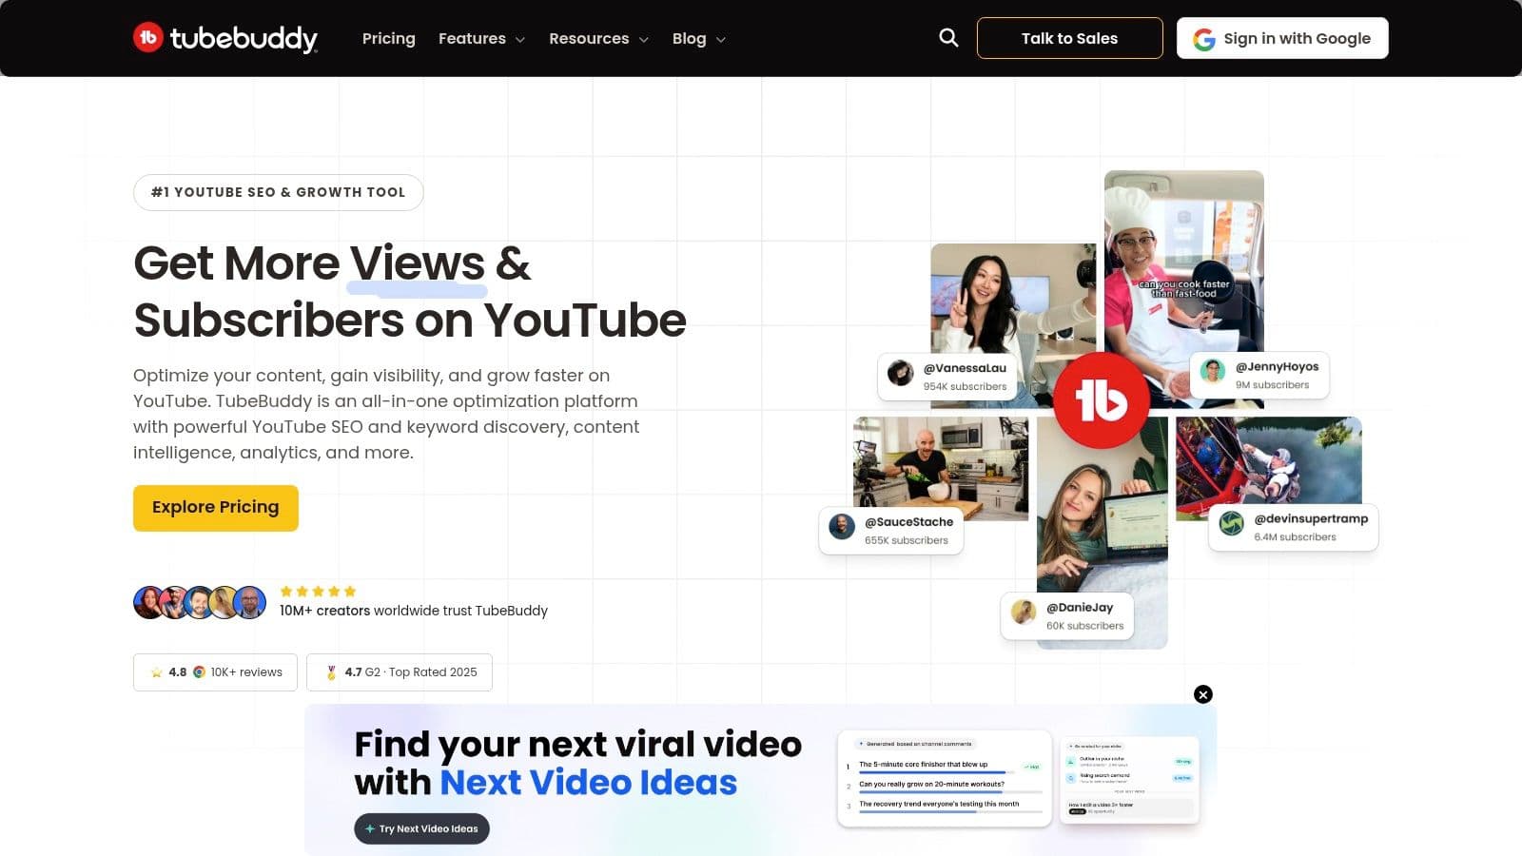Open the DanieJay laptop photo thumbnail
This screenshot has width=1522, height=856.
(x=1102, y=533)
